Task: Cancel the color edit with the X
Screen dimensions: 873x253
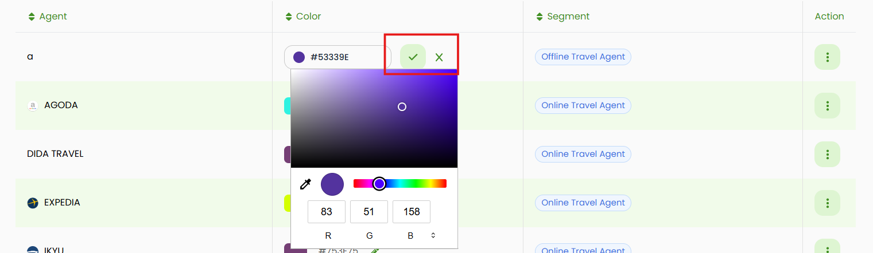Action: (x=439, y=57)
